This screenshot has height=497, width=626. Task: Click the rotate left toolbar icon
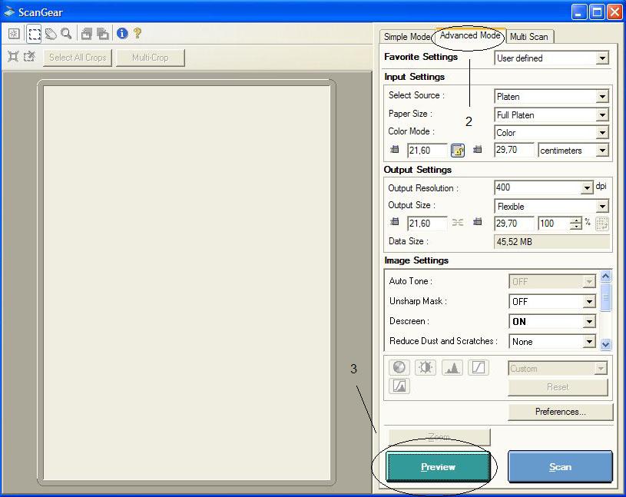(86, 34)
